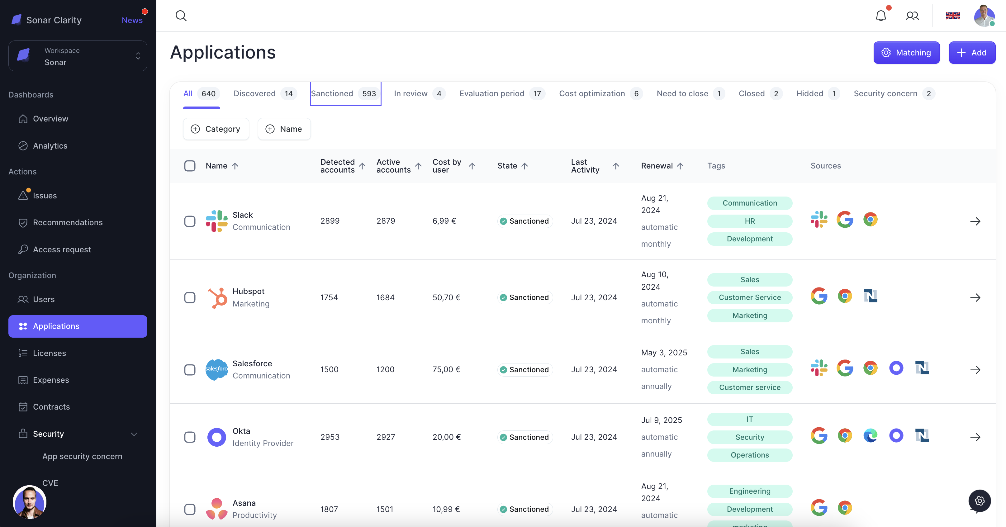Click the Okta app logo

pyautogui.click(x=217, y=437)
